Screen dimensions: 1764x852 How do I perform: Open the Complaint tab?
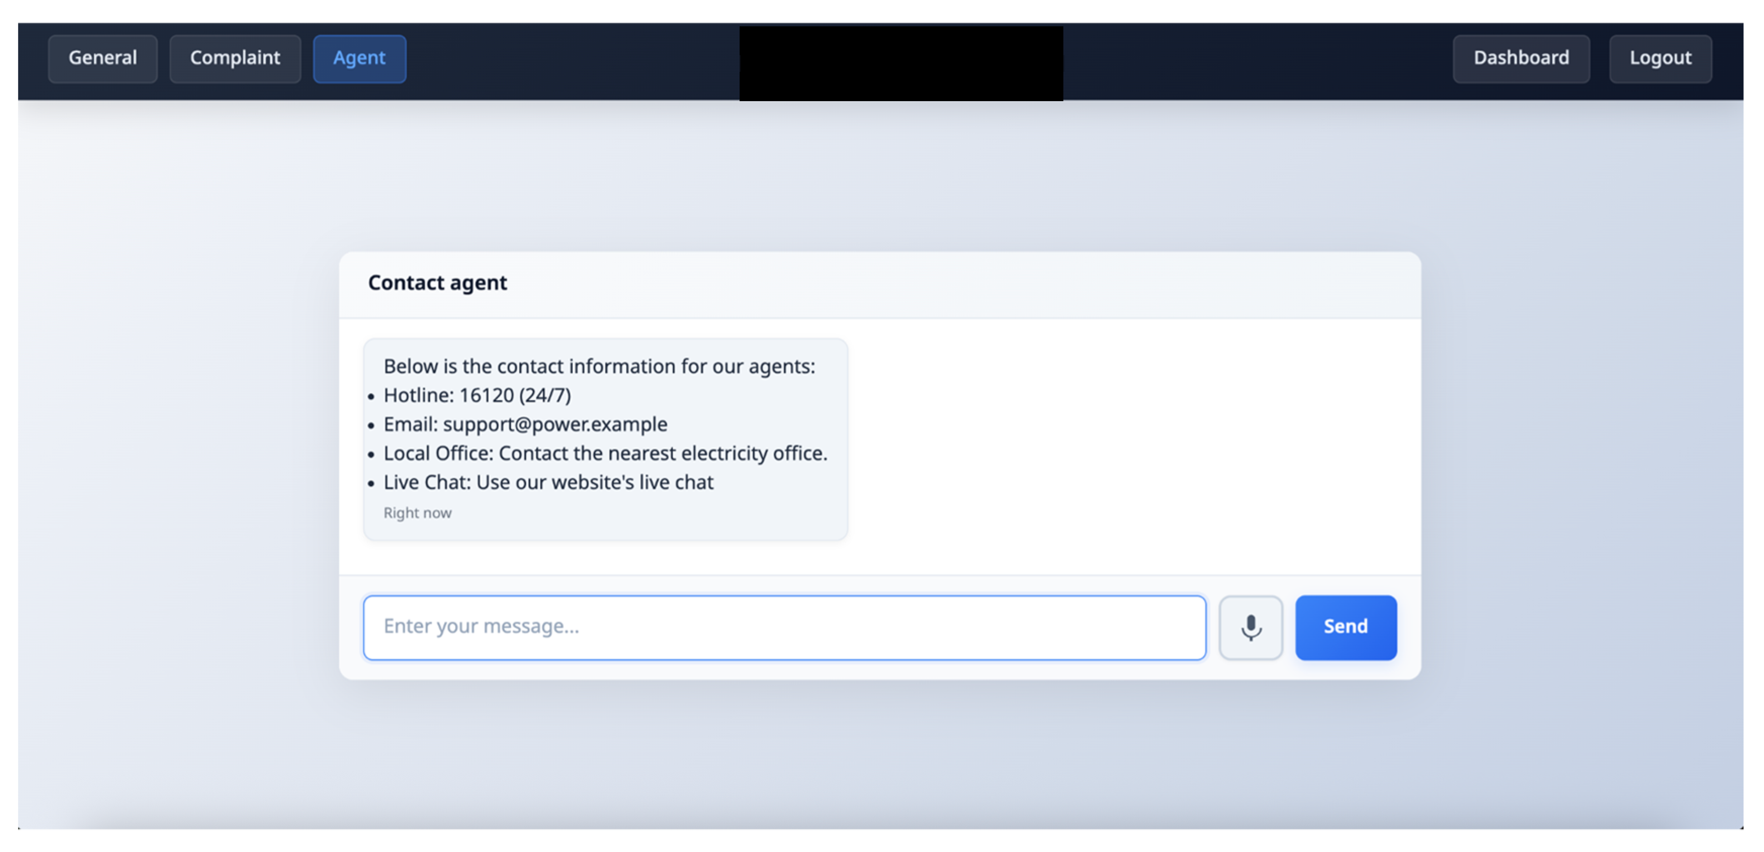(x=235, y=58)
